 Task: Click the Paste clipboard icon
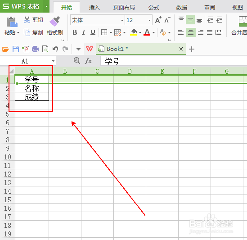pos(12,22)
